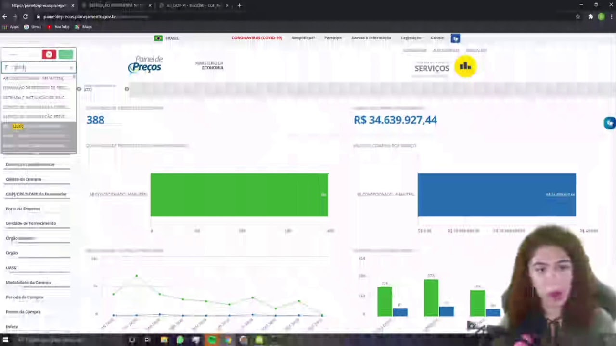This screenshot has width=616, height=346.
Task: Reload the current page
Action: [25, 16]
